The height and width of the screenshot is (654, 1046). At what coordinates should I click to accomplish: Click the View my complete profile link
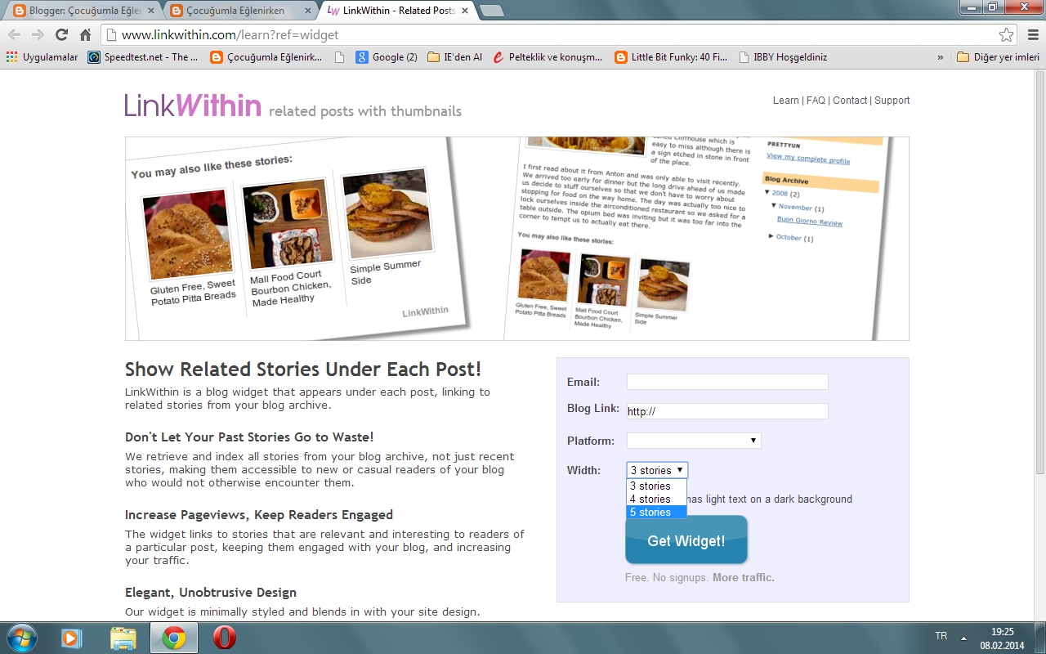[x=808, y=159]
